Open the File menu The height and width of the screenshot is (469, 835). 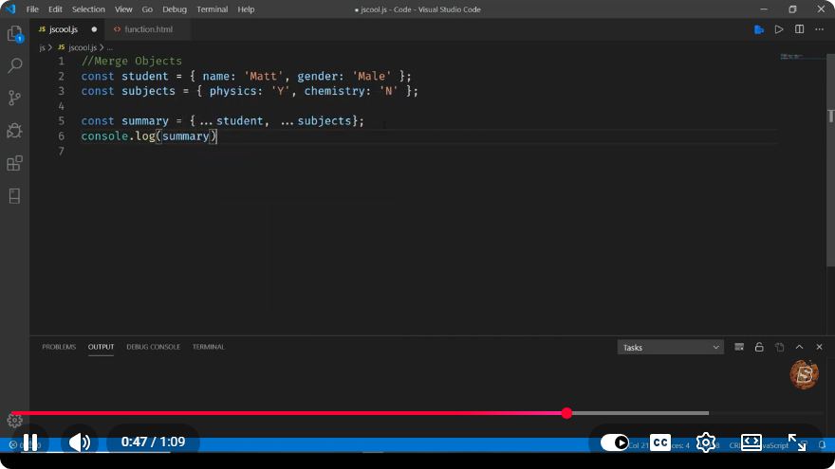click(x=32, y=9)
